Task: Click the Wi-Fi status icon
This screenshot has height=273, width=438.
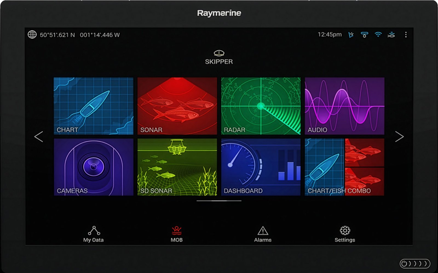Action: pyautogui.click(x=378, y=34)
